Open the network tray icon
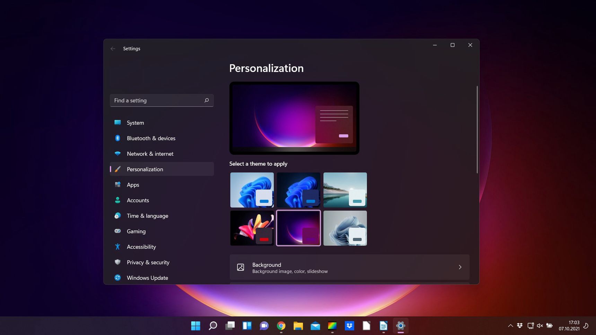The height and width of the screenshot is (335, 596). 531,326
